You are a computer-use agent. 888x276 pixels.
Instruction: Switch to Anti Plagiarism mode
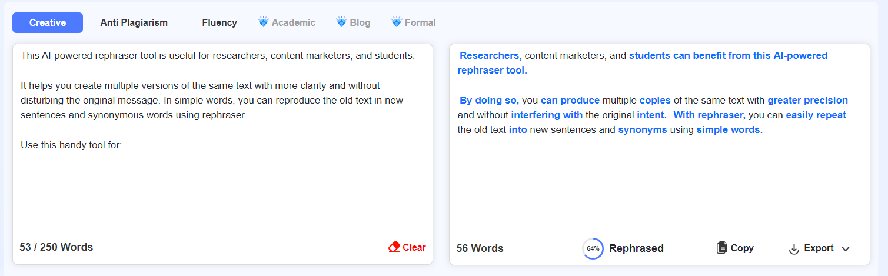134,22
